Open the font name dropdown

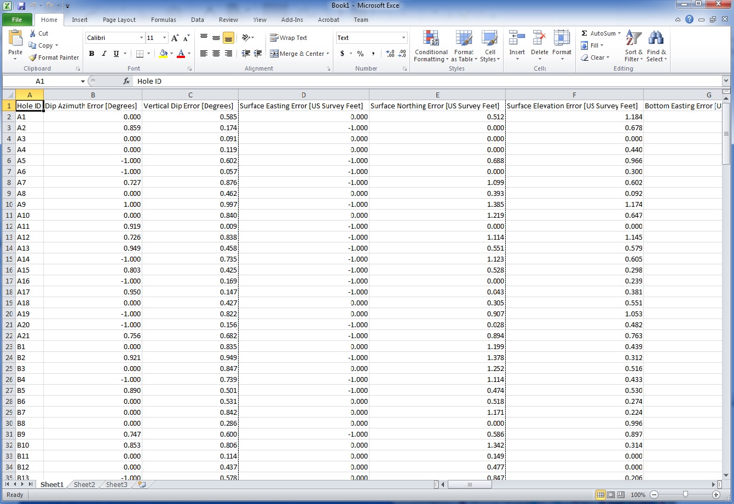click(x=141, y=38)
